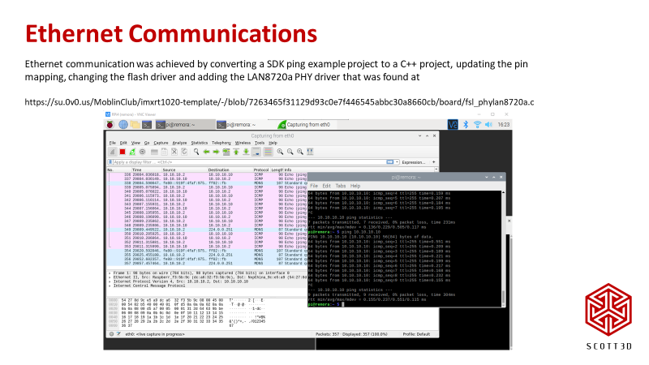Open the Wireshark File menu
The image size is (649, 365).
point(113,143)
